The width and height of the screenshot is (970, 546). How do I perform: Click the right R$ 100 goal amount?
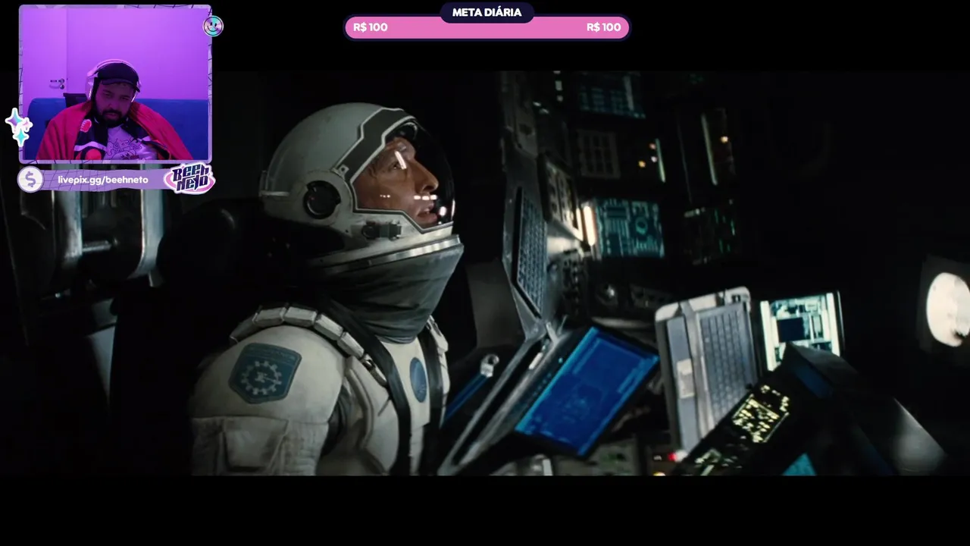pyautogui.click(x=603, y=27)
